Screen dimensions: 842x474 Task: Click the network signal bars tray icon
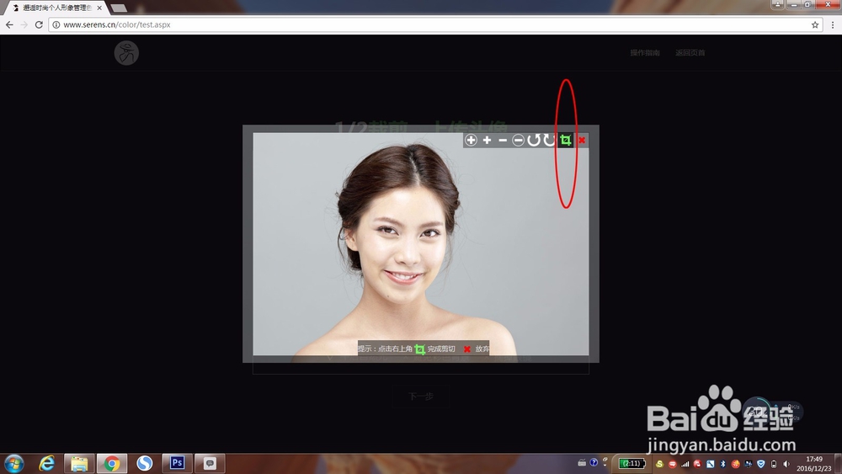pos(685,464)
